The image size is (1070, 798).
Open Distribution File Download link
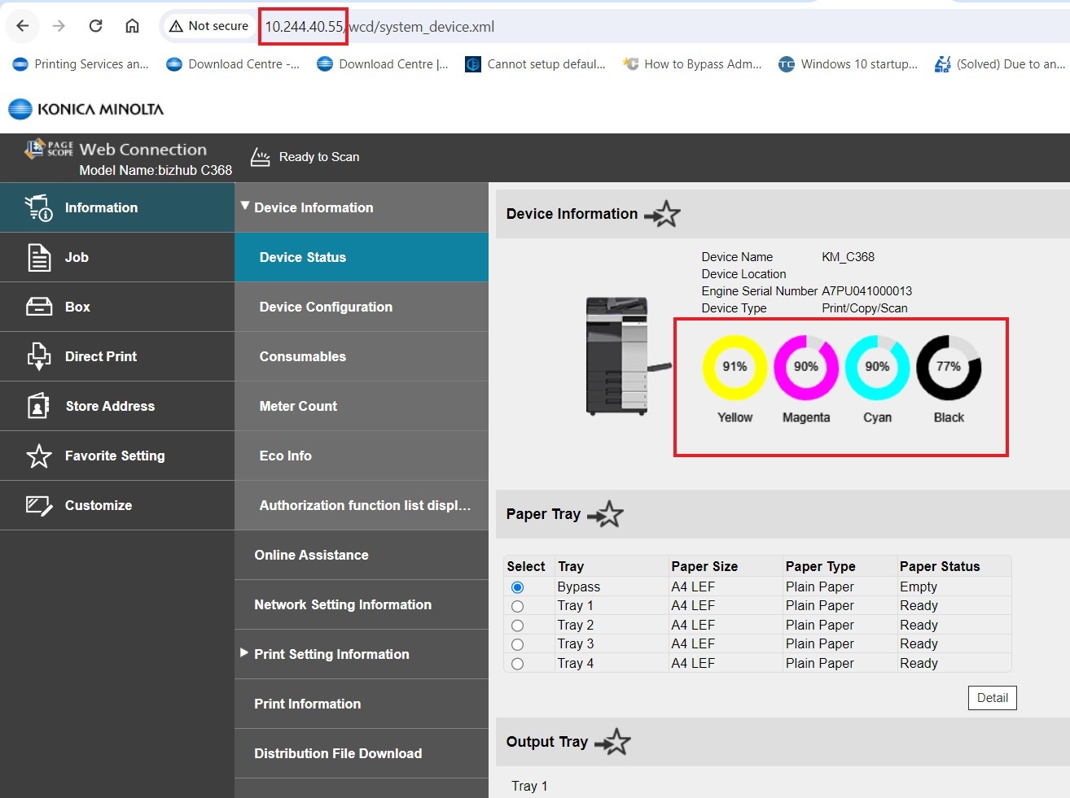(338, 753)
